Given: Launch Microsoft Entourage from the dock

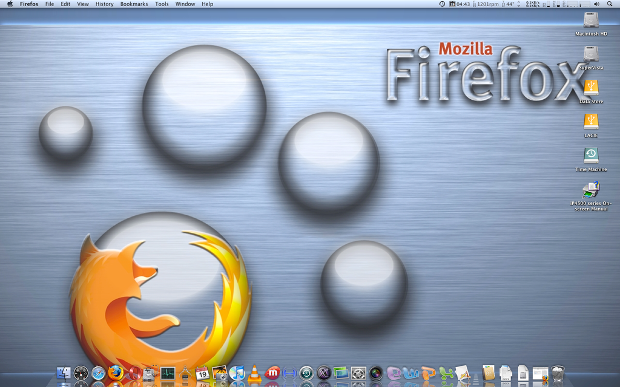Looking at the screenshot, I should click(x=394, y=372).
